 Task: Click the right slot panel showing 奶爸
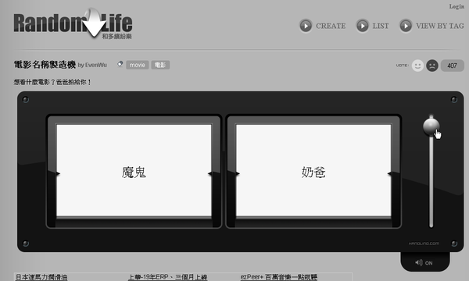coord(313,170)
